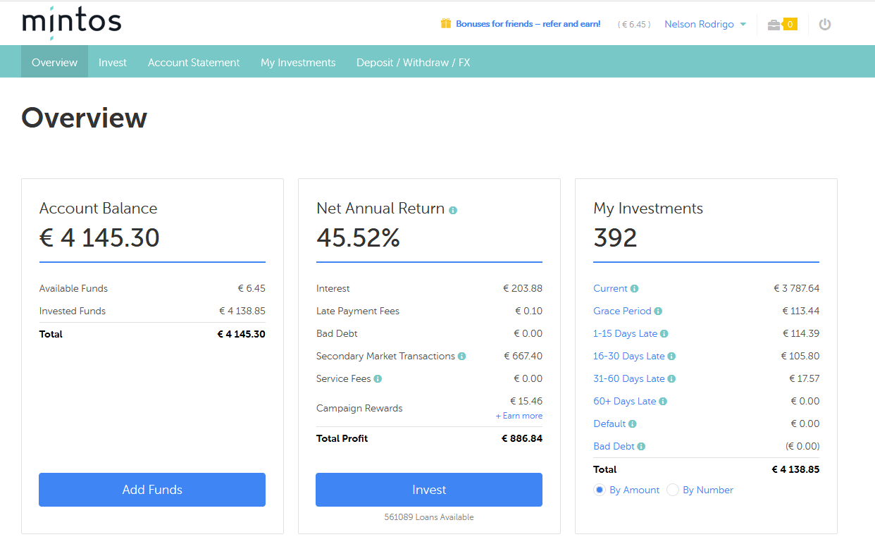
Task: Select the By Amount radio button
Action: [x=600, y=490]
